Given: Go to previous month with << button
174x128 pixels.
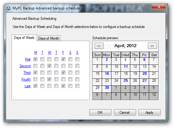Looking at the screenshot, I should click(99, 46).
